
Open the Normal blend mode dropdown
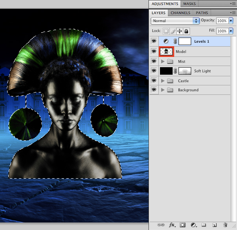point(175,21)
